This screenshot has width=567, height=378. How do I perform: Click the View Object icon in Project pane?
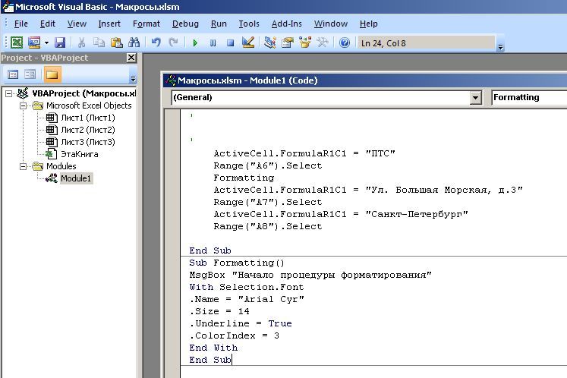pyautogui.click(x=30, y=74)
